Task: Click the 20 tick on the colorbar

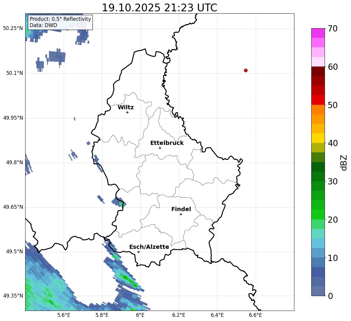Action: click(333, 219)
